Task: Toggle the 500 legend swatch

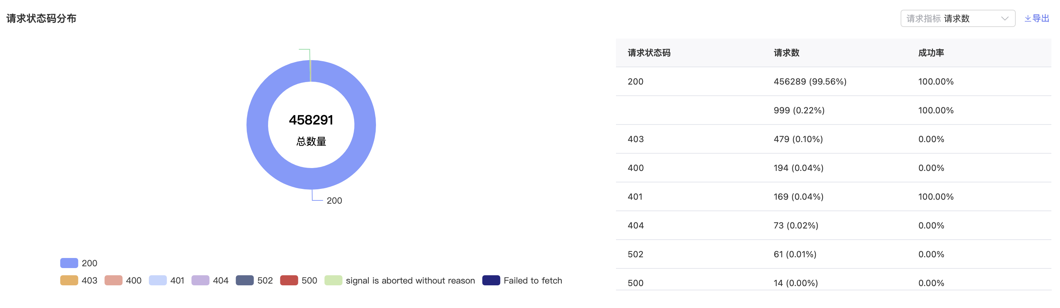Action: pos(289,280)
